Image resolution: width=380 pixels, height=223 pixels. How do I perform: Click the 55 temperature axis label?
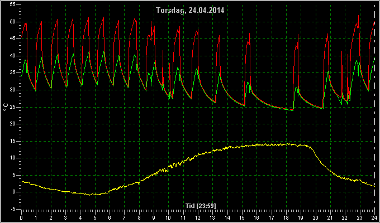click(x=13, y=5)
